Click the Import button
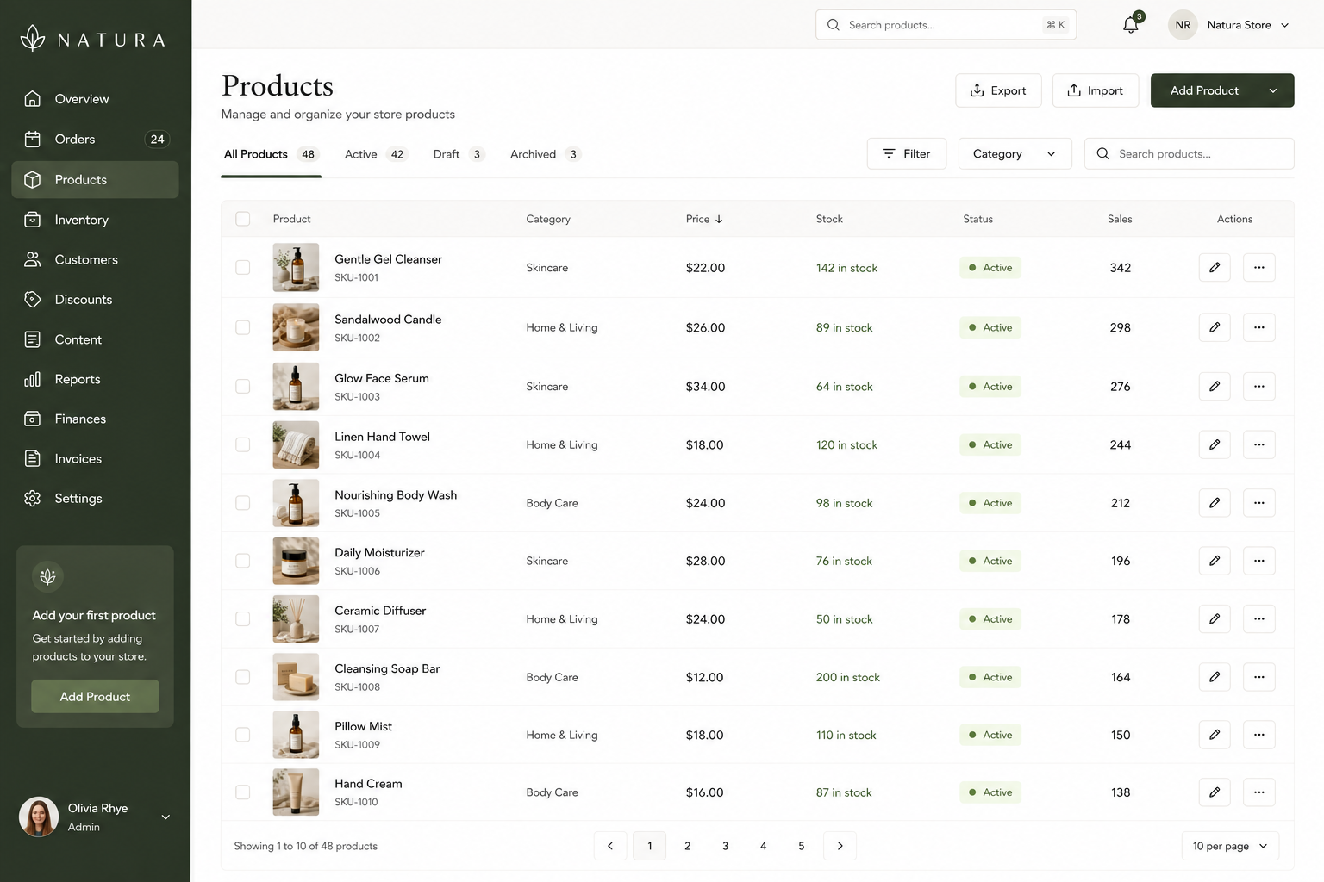The image size is (1324, 882). point(1096,90)
